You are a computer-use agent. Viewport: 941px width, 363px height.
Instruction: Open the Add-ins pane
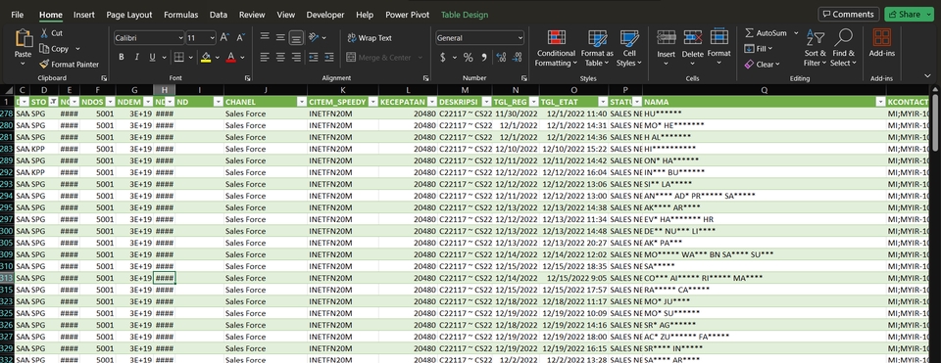pyautogui.click(x=881, y=43)
